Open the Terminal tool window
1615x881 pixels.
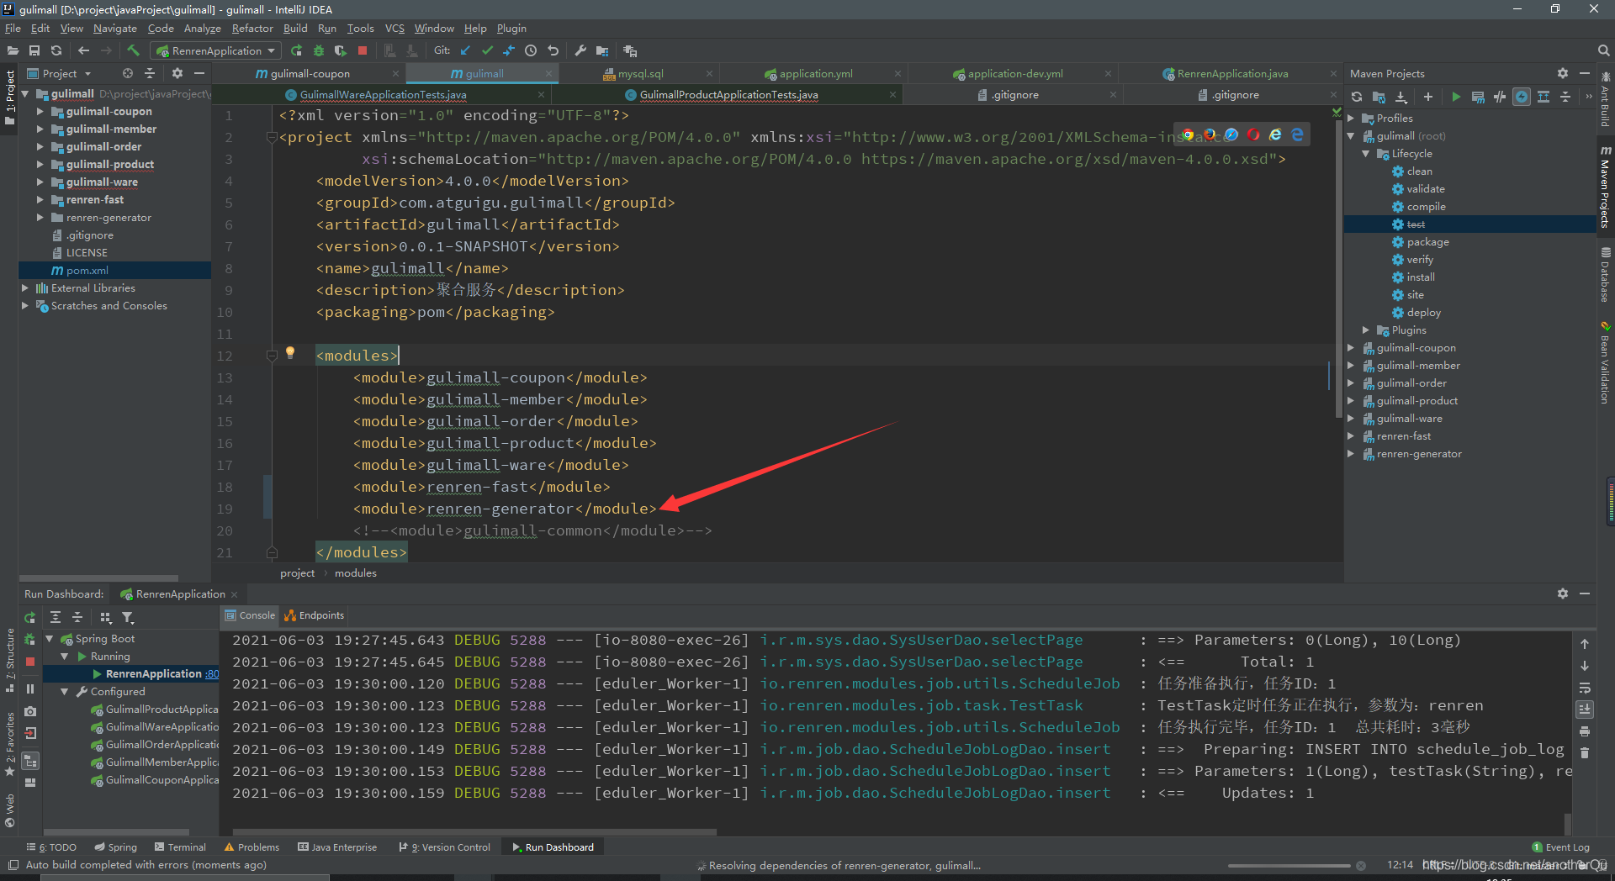click(x=180, y=847)
